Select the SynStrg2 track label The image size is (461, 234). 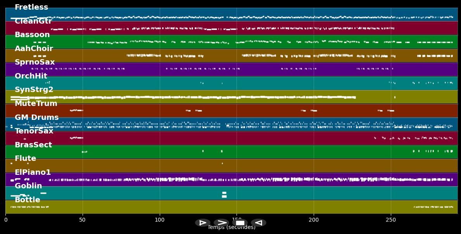click(34, 90)
